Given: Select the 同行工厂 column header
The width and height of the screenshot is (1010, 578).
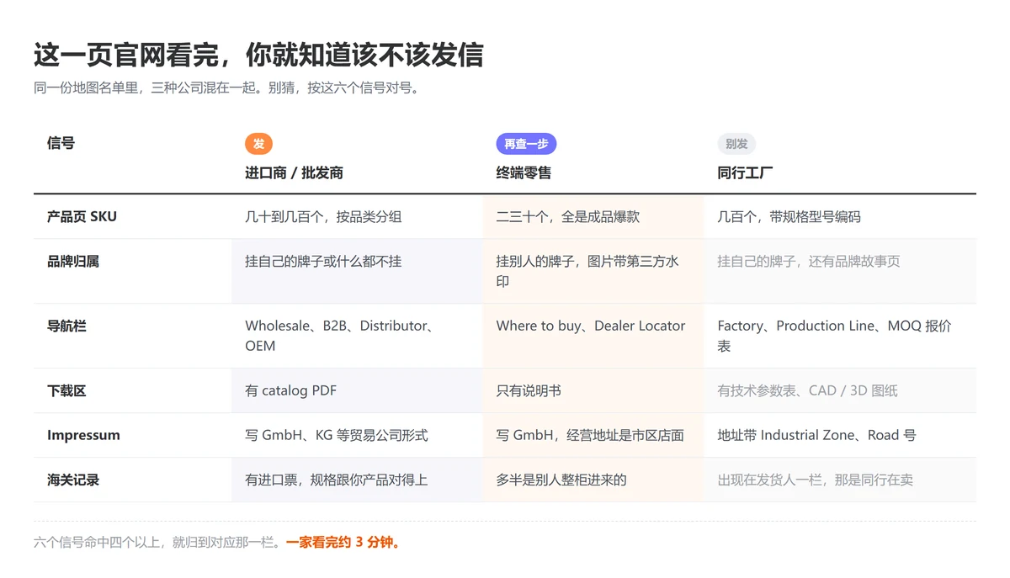Looking at the screenshot, I should tap(745, 172).
